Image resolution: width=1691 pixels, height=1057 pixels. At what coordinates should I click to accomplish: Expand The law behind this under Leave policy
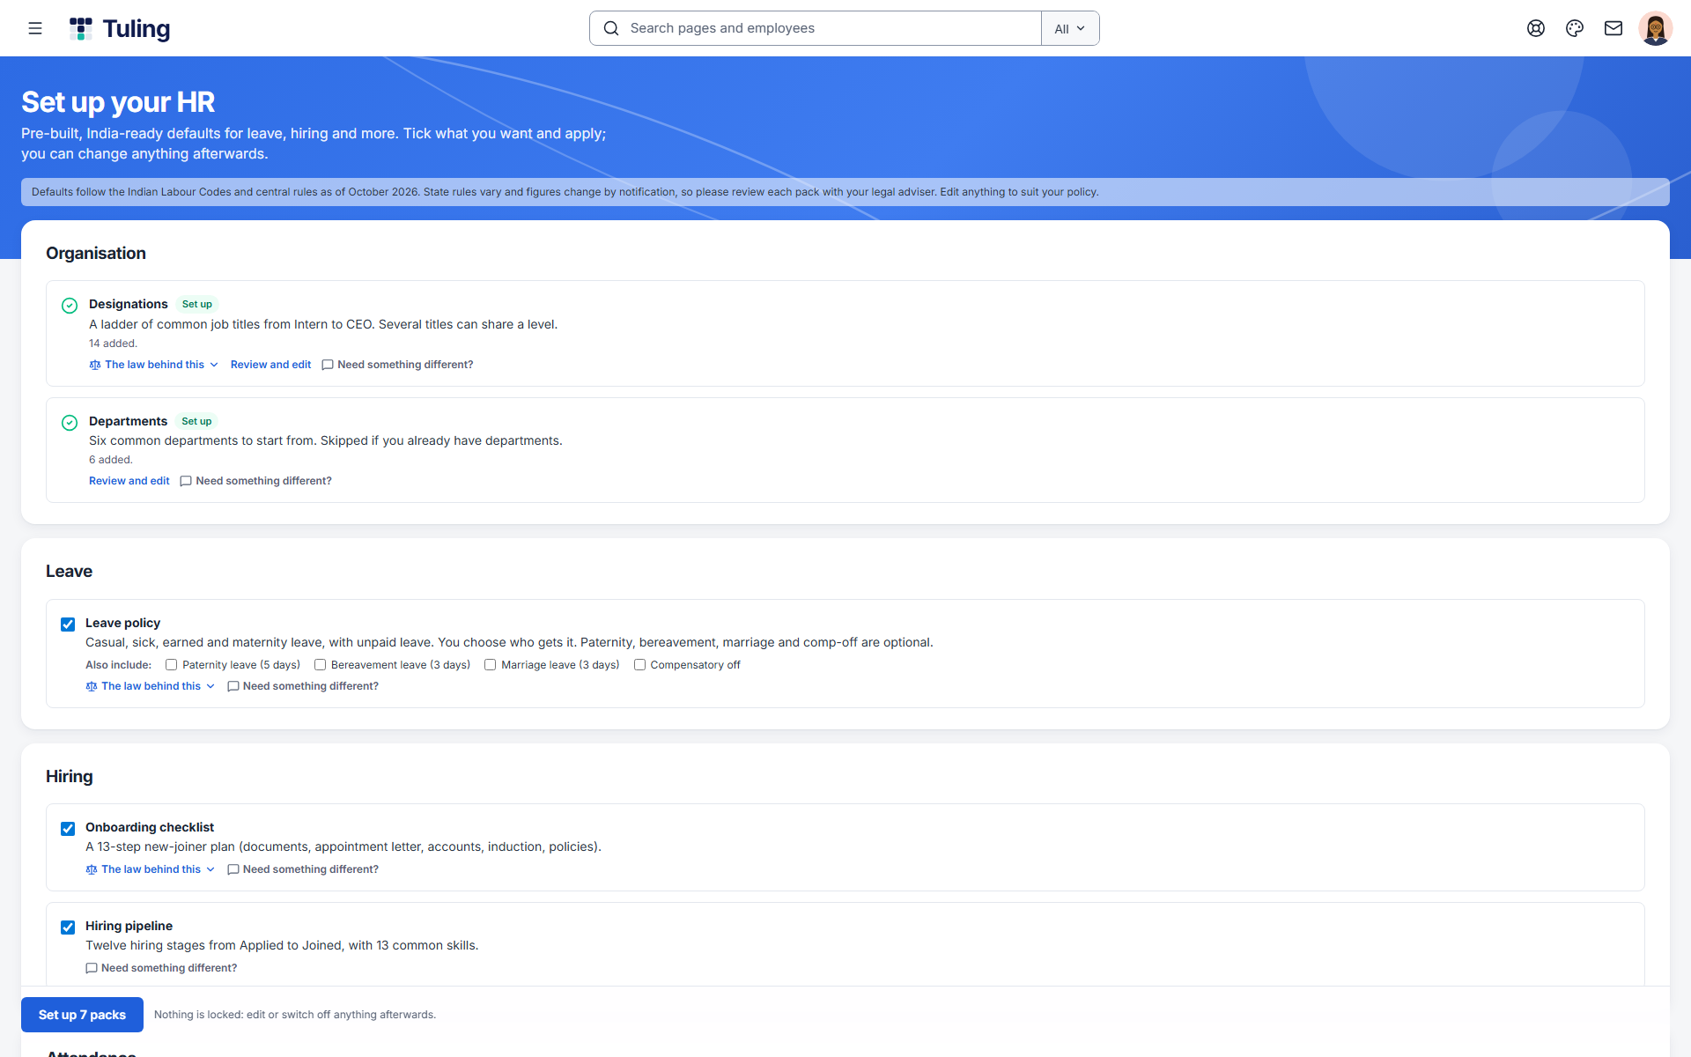pos(151,686)
